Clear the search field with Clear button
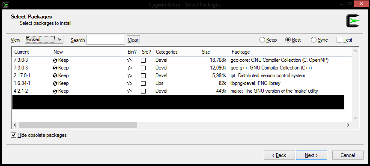This screenshot has height=166, width=370. point(133,40)
